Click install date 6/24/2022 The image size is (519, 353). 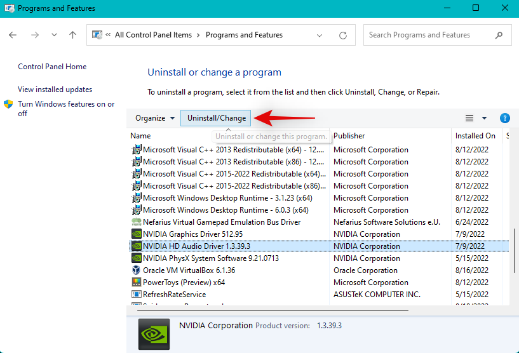click(x=471, y=222)
